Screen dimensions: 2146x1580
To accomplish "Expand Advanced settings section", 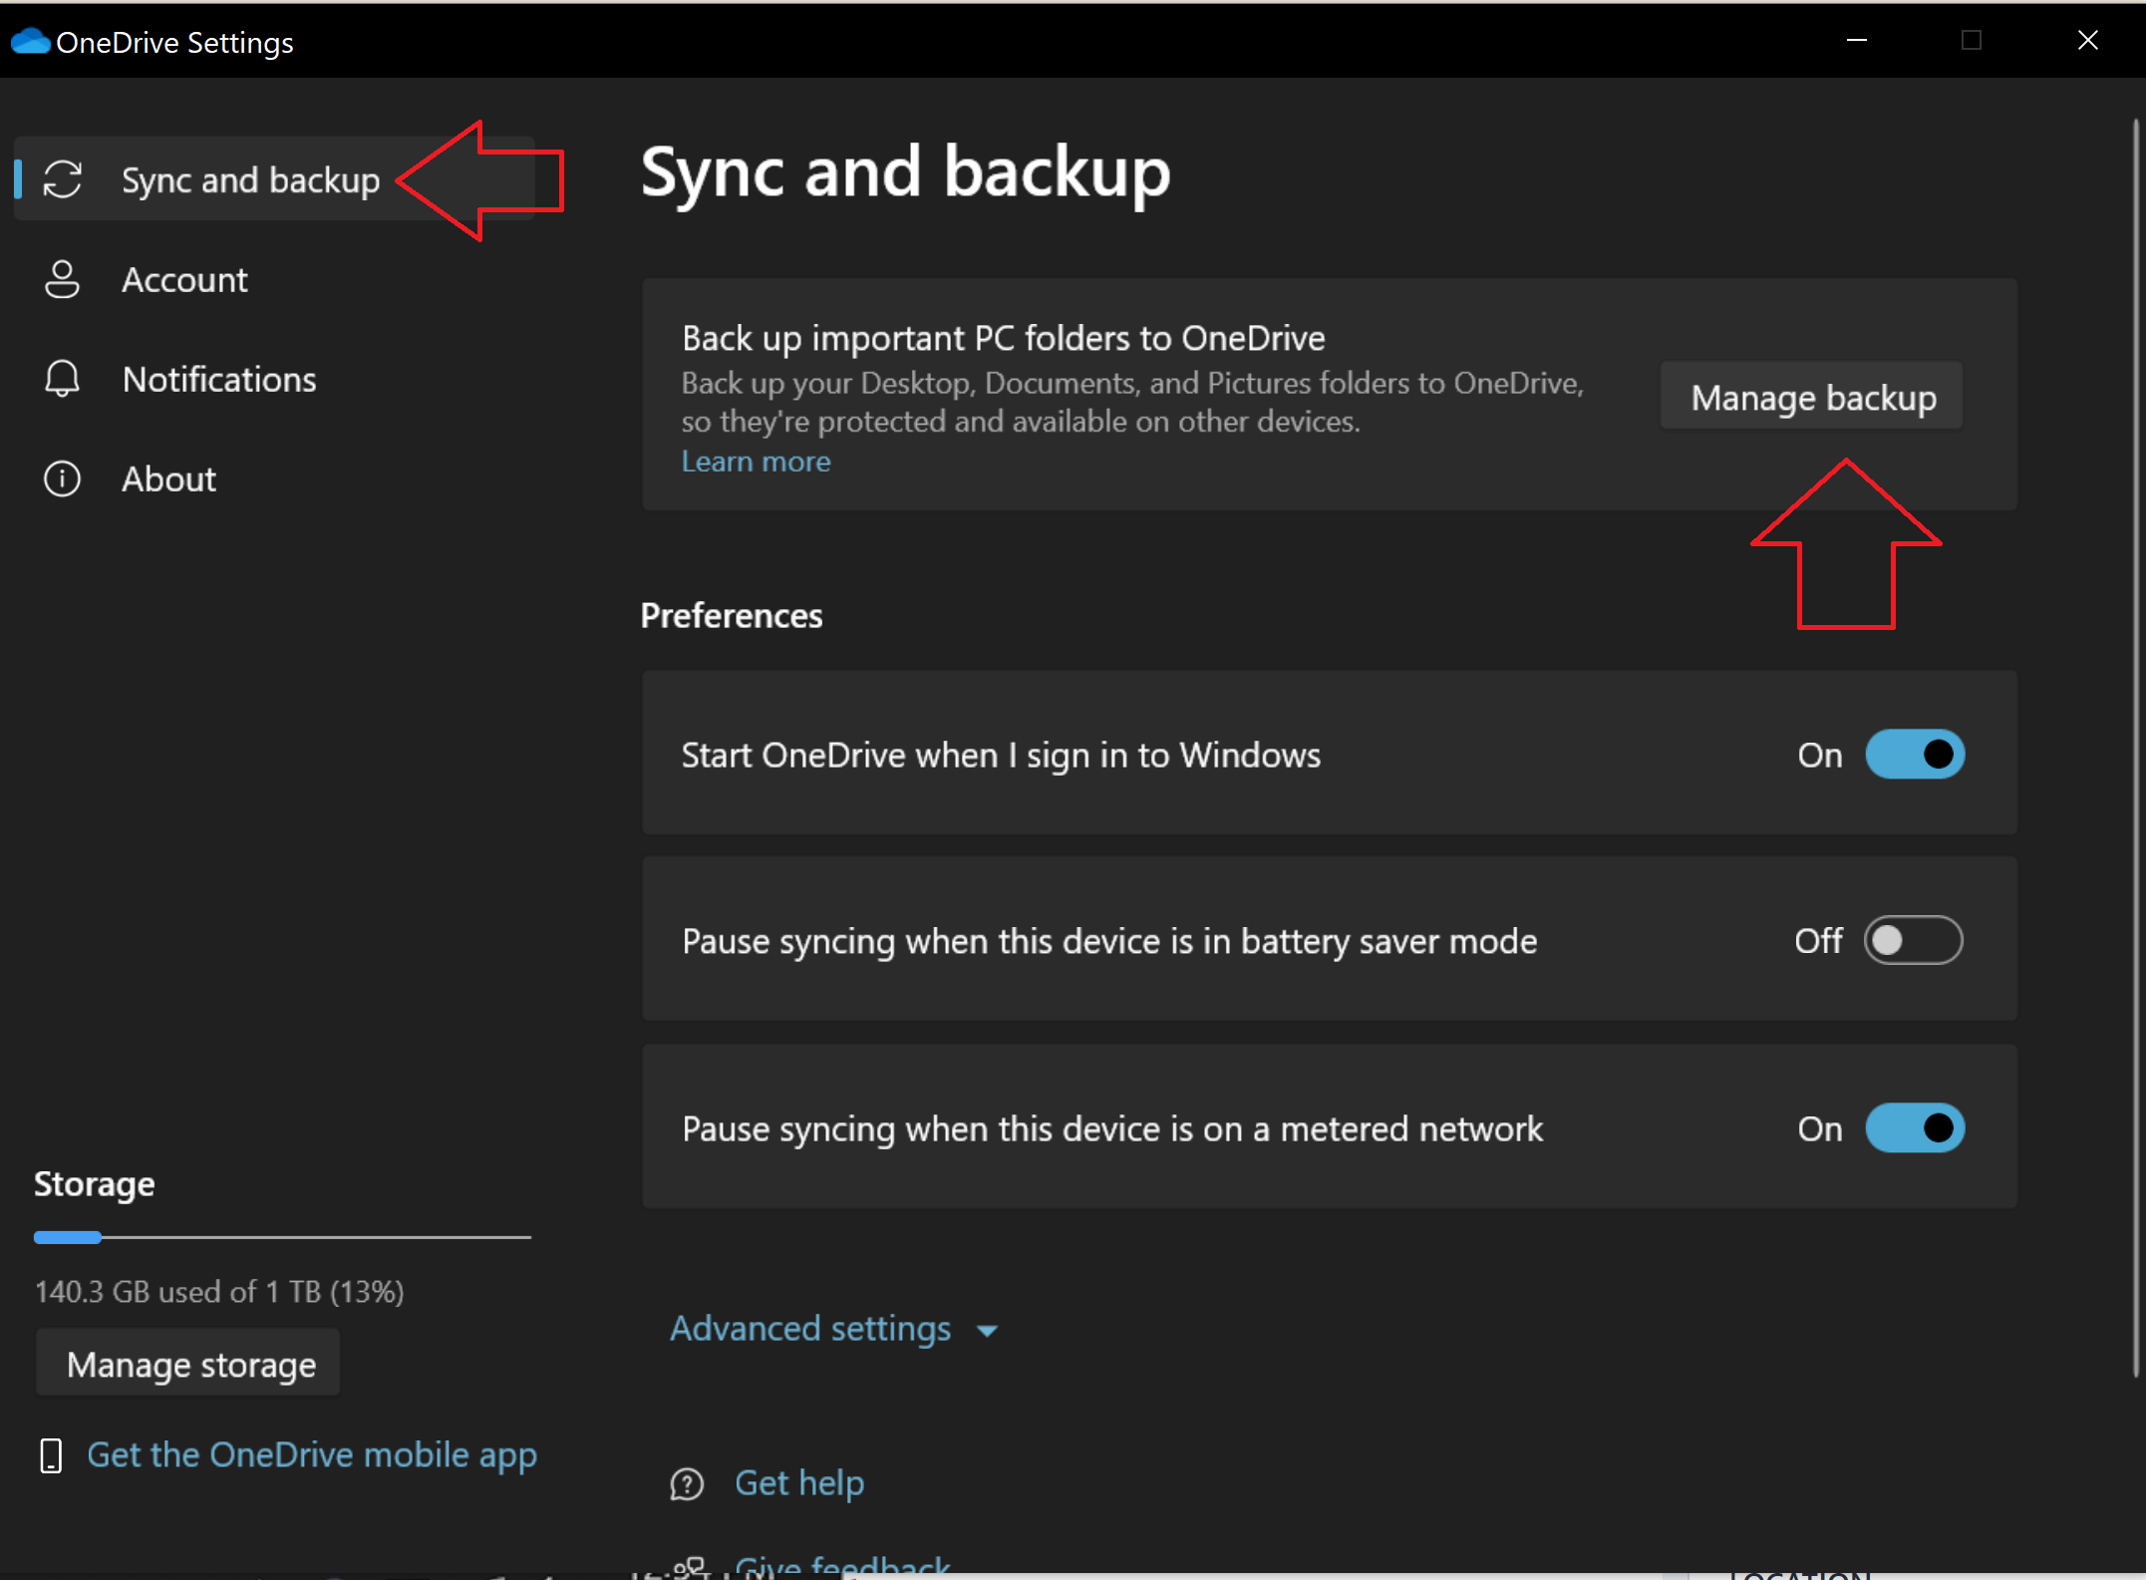I will coord(810,1329).
